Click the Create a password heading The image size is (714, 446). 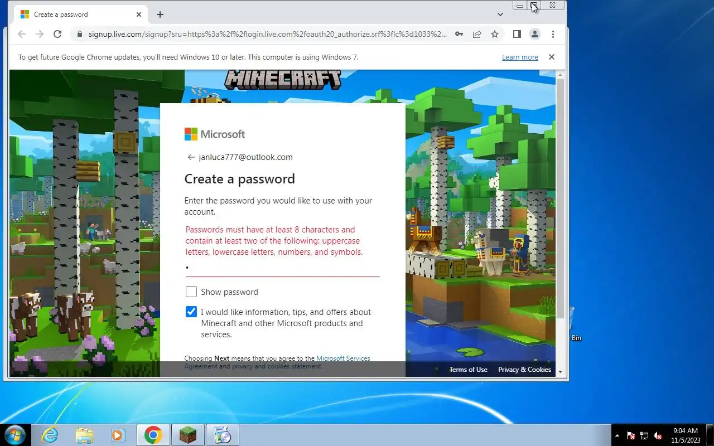pyautogui.click(x=240, y=179)
